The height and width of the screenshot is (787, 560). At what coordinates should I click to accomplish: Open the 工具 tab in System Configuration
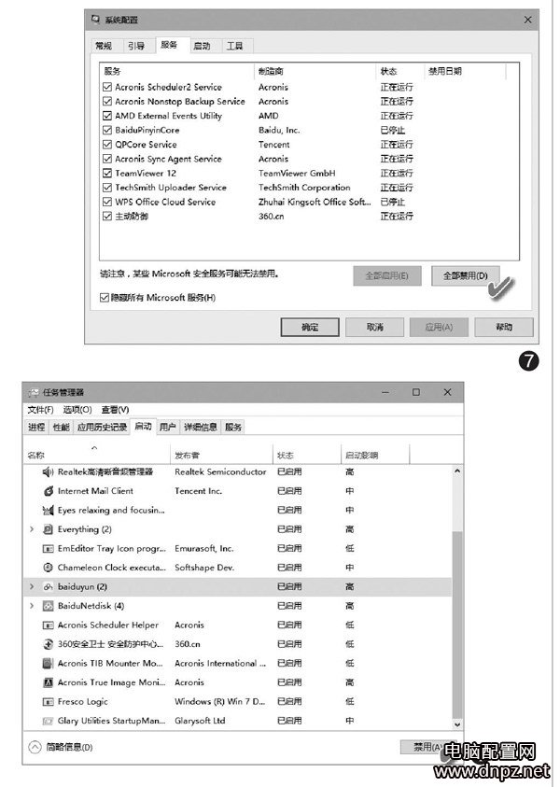[235, 46]
